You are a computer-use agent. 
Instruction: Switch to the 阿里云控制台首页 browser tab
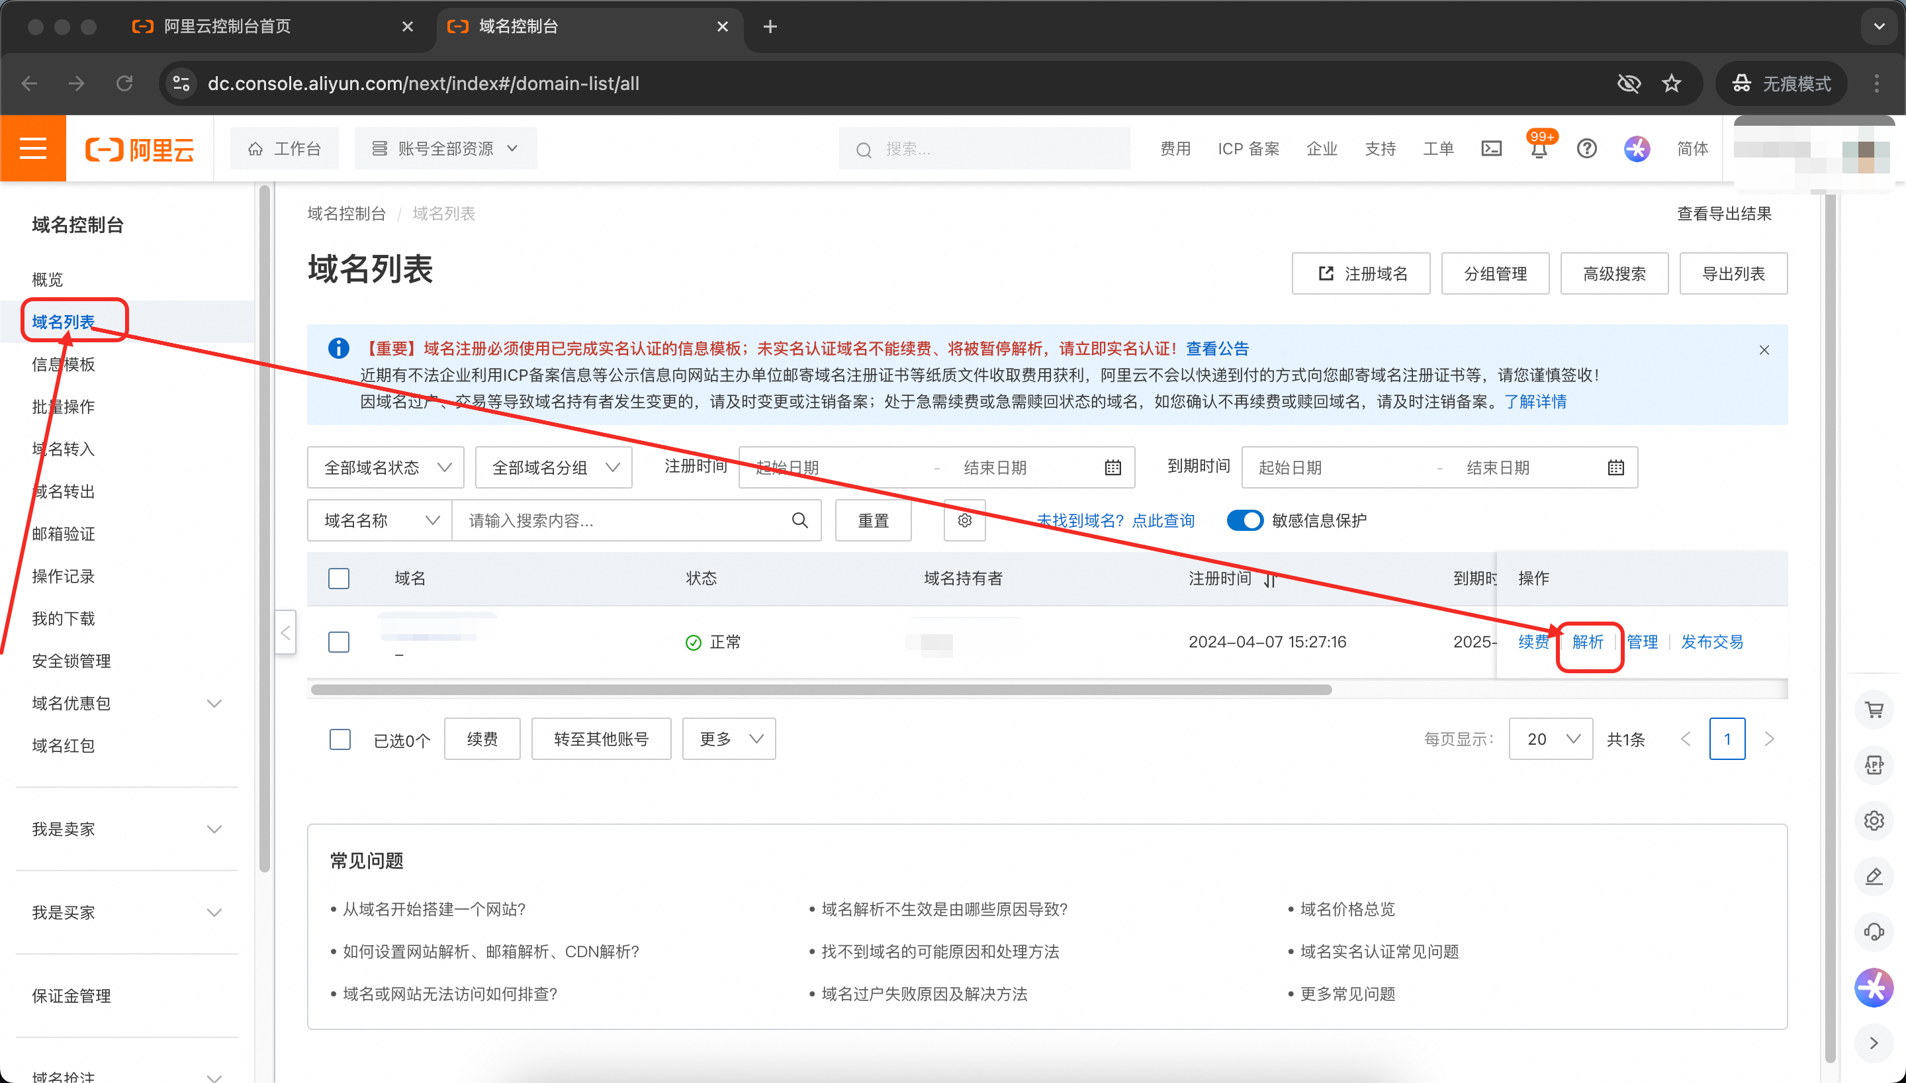coord(271,26)
